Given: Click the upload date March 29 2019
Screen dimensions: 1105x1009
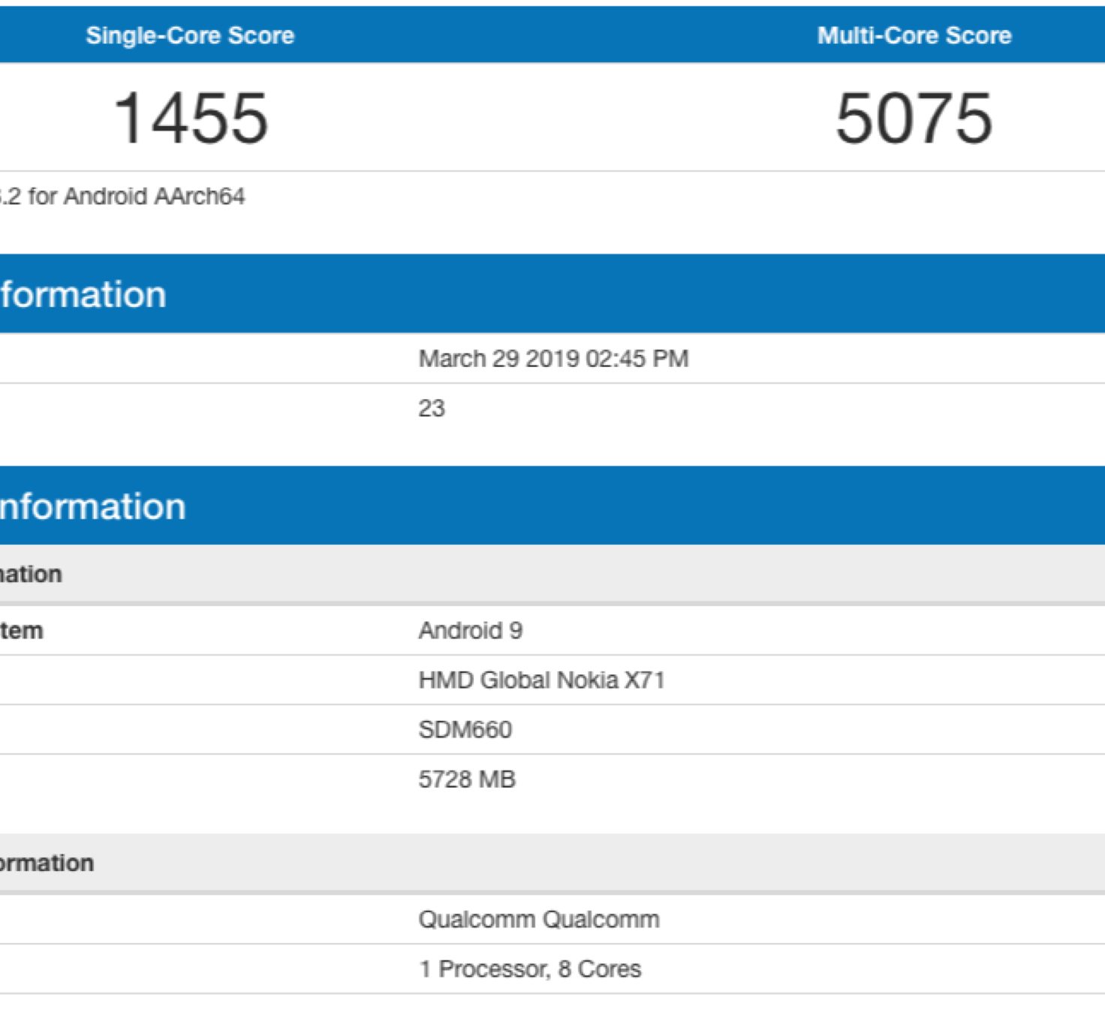Looking at the screenshot, I should coord(499,359).
